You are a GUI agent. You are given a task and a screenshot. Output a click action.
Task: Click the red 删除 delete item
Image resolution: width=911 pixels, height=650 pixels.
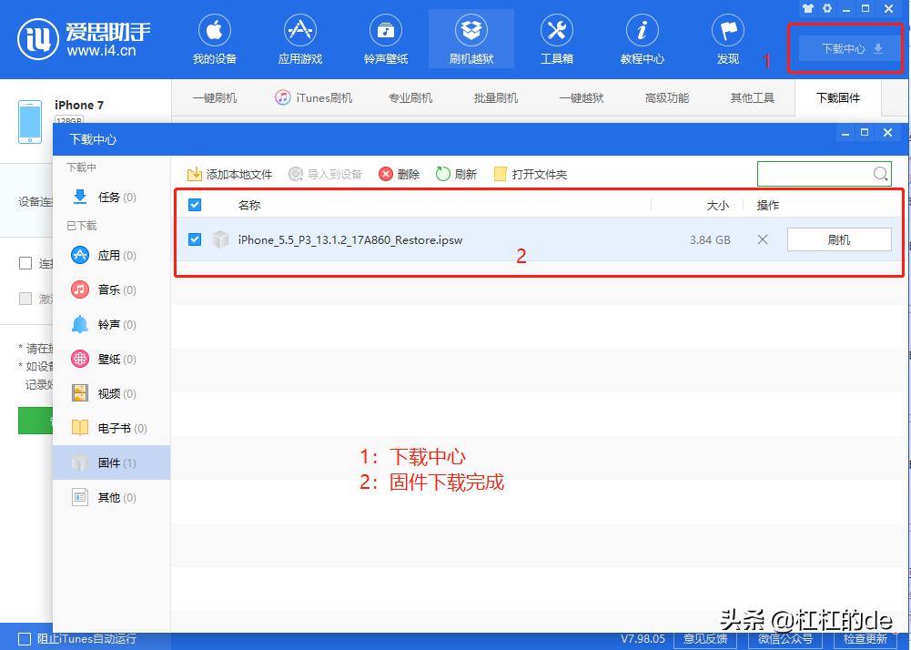click(400, 174)
